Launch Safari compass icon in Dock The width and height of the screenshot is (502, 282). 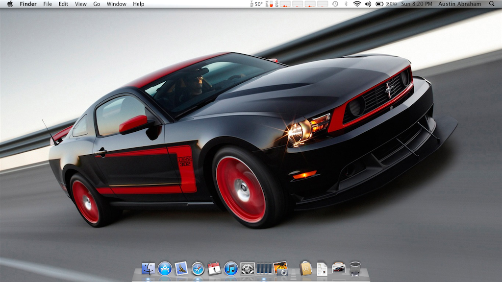click(198, 269)
